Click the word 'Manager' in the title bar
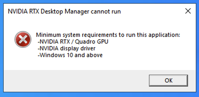This screenshot has height=97, width=199. point(77,12)
